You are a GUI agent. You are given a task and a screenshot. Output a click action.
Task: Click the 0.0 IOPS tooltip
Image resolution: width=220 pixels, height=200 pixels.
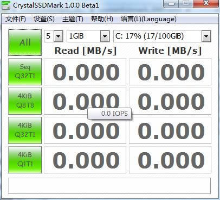tap(109, 114)
